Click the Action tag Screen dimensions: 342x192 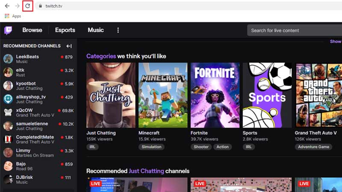(x=222, y=147)
